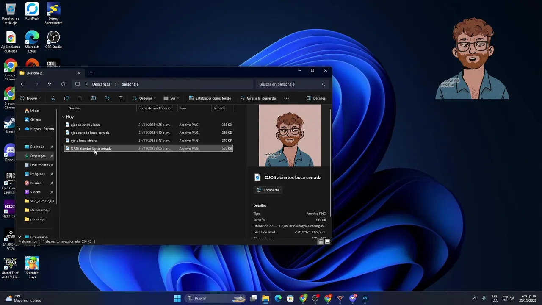The image size is (542, 305).
Task: Expand the brayan - Personal tree node
Action: point(19,129)
